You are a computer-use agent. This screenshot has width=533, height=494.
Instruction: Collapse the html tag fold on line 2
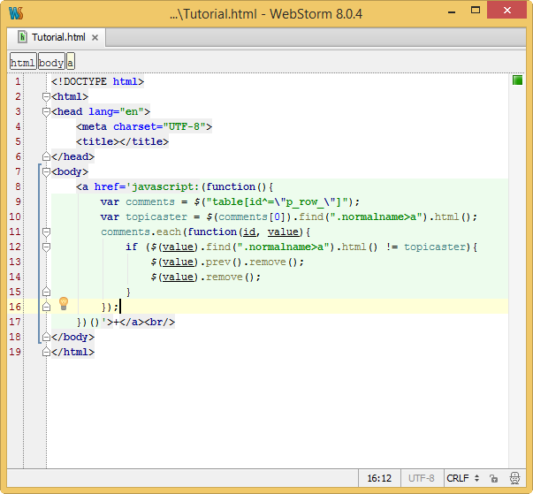47,97
